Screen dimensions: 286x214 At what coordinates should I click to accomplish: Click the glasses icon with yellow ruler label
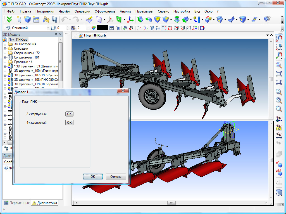(279, 127)
